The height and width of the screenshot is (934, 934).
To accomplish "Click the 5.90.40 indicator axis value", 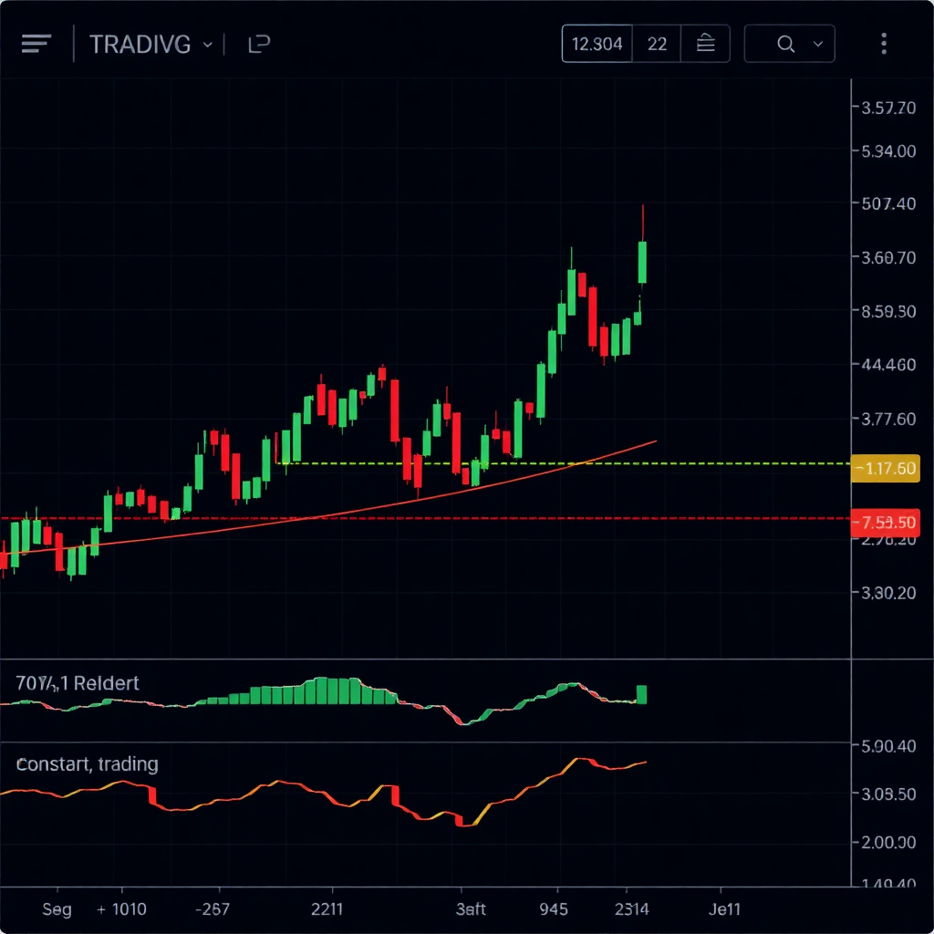I will pos(888,746).
